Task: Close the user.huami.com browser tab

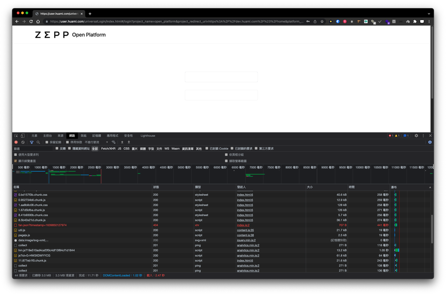Action: pos(82,14)
